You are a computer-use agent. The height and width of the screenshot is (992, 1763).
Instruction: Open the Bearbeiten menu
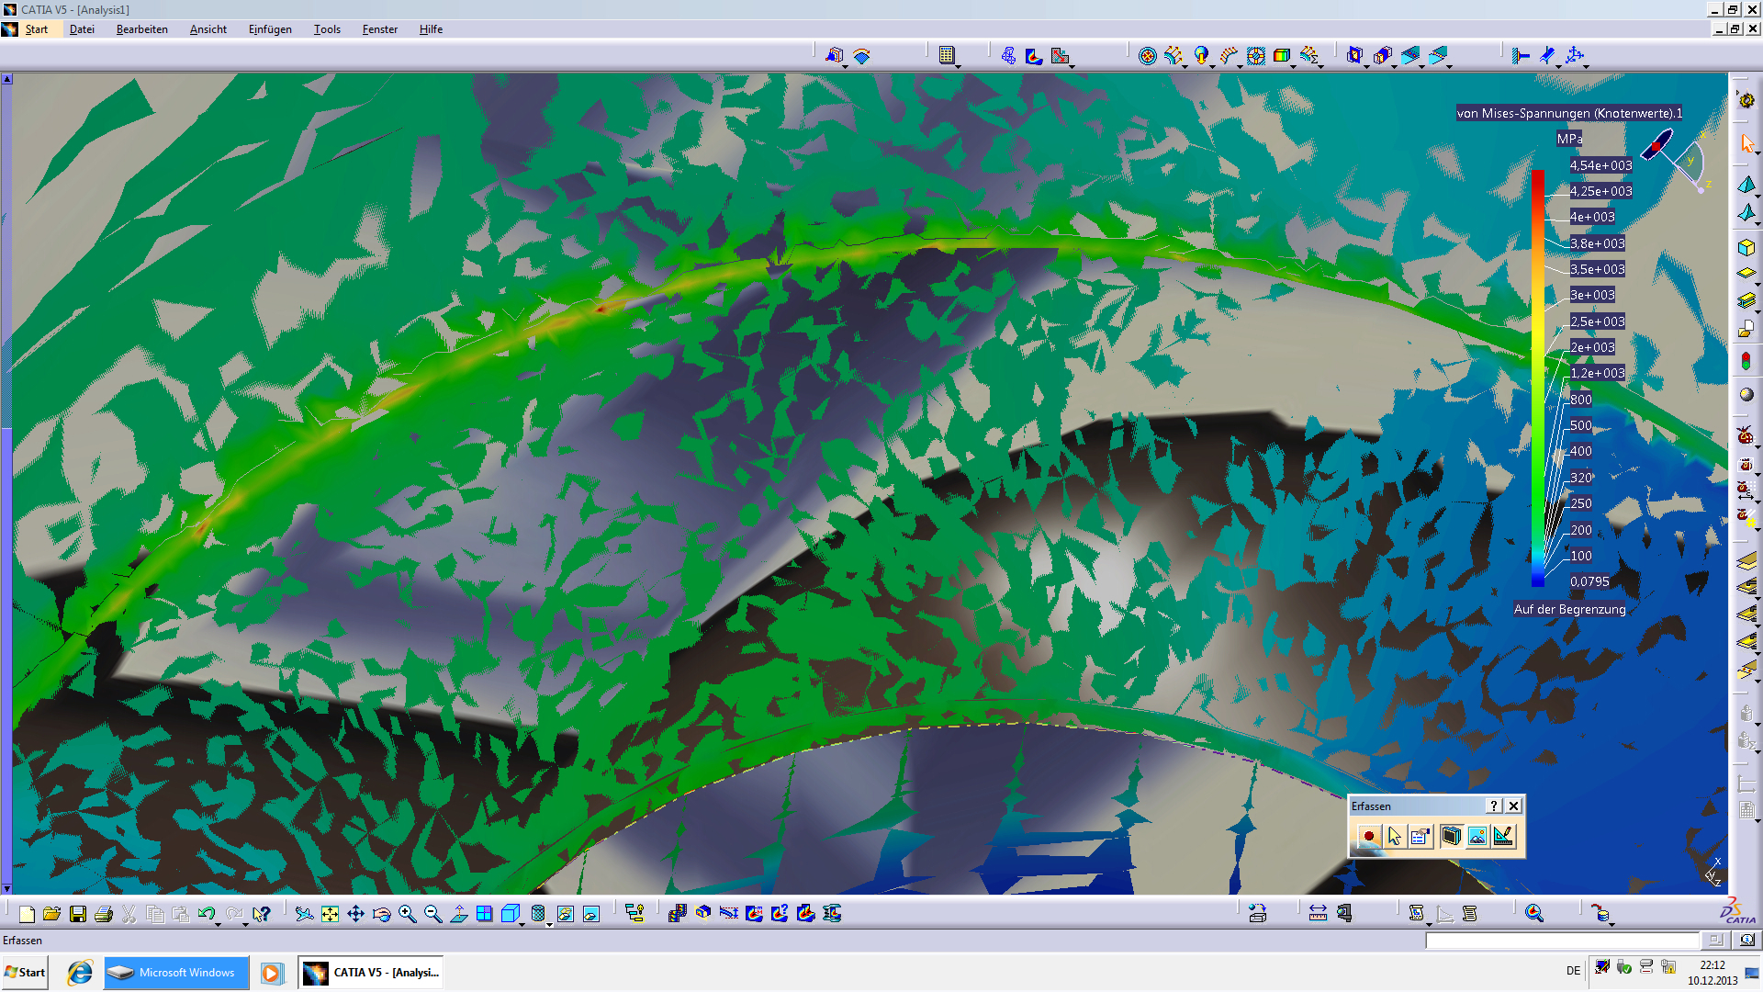141,29
